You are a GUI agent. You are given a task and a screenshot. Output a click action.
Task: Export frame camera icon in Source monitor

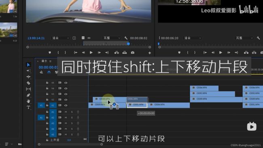coord(132,53)
